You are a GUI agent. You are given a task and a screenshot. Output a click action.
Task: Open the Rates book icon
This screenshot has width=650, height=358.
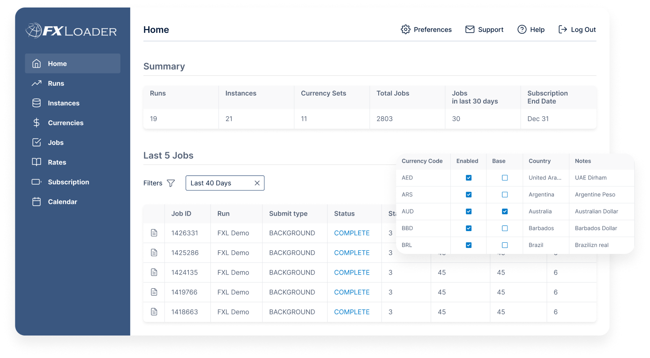[37, 162]
